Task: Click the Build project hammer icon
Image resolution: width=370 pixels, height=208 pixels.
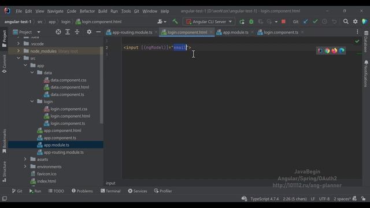Action: click(175, 21)
